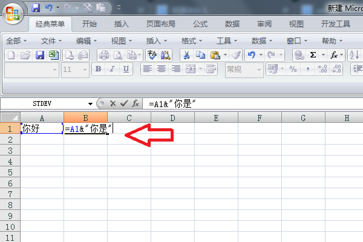Customize Quick Access Toolbar arrow
Image resolution: width=363 pixels, height=242 pixels.
[119, 8]
